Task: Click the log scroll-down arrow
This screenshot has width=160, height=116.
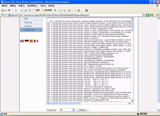Action: pyautogui.click(x=132, y=100)
